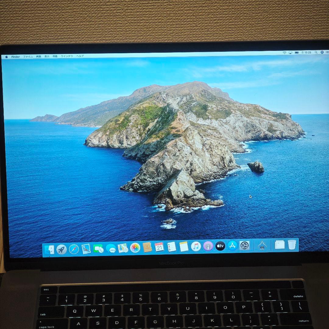Click the clock showing 15:25
This screenshot has width=329, height=329.
tap(307, 52)
